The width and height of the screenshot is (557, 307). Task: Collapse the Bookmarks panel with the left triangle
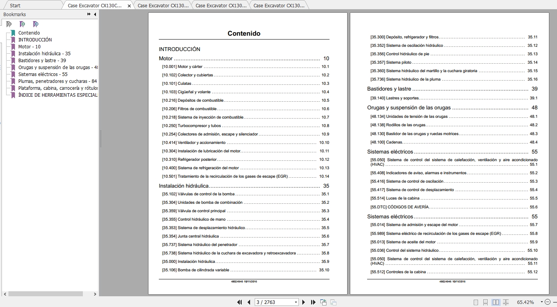[95, 14]
